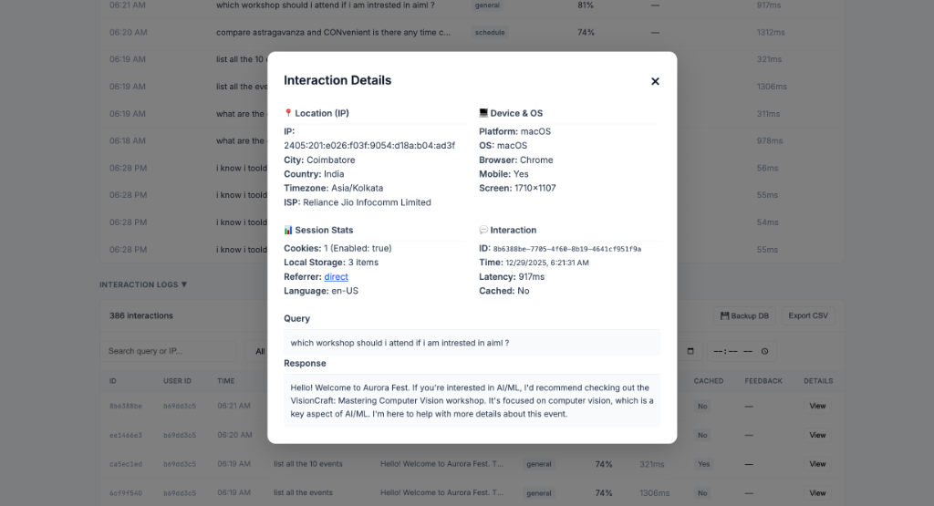Open the 'direct' referrer link
Screen dimensions: 934x506
(336, 277)
